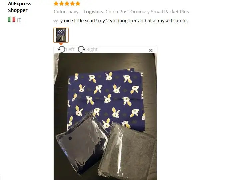Click the "IT" country code
The width and height of the screenshot is (235, 180).
(19, 20)
